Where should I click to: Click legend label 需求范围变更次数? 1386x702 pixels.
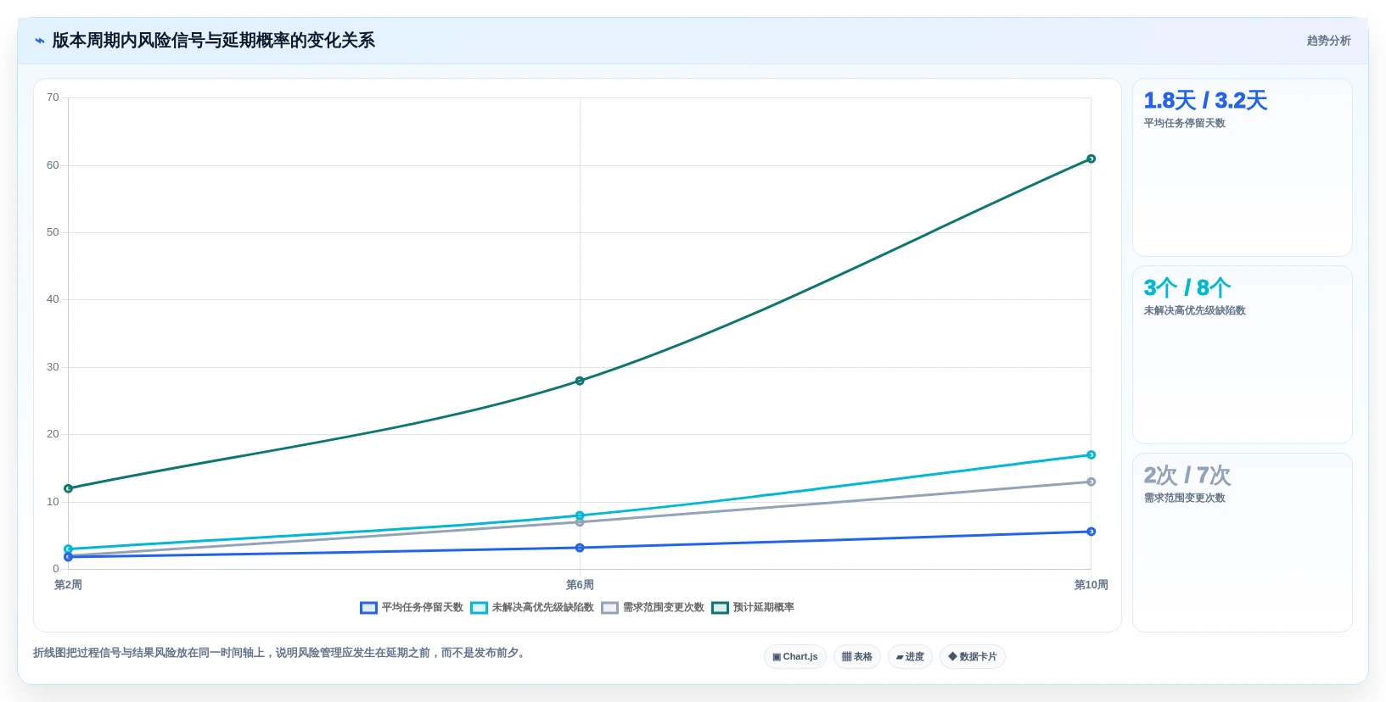pyautogui.click(x=664, y=608)
